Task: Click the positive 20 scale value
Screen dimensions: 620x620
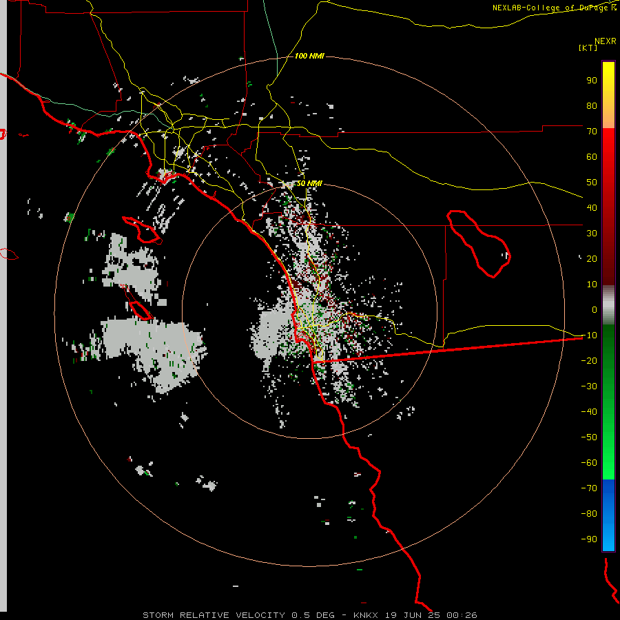Action: pyautogui.click(x=592, y=258)
